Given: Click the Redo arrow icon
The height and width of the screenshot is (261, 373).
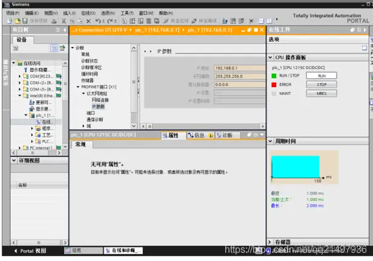Looking at the screenshot, I should pos(110,21).
